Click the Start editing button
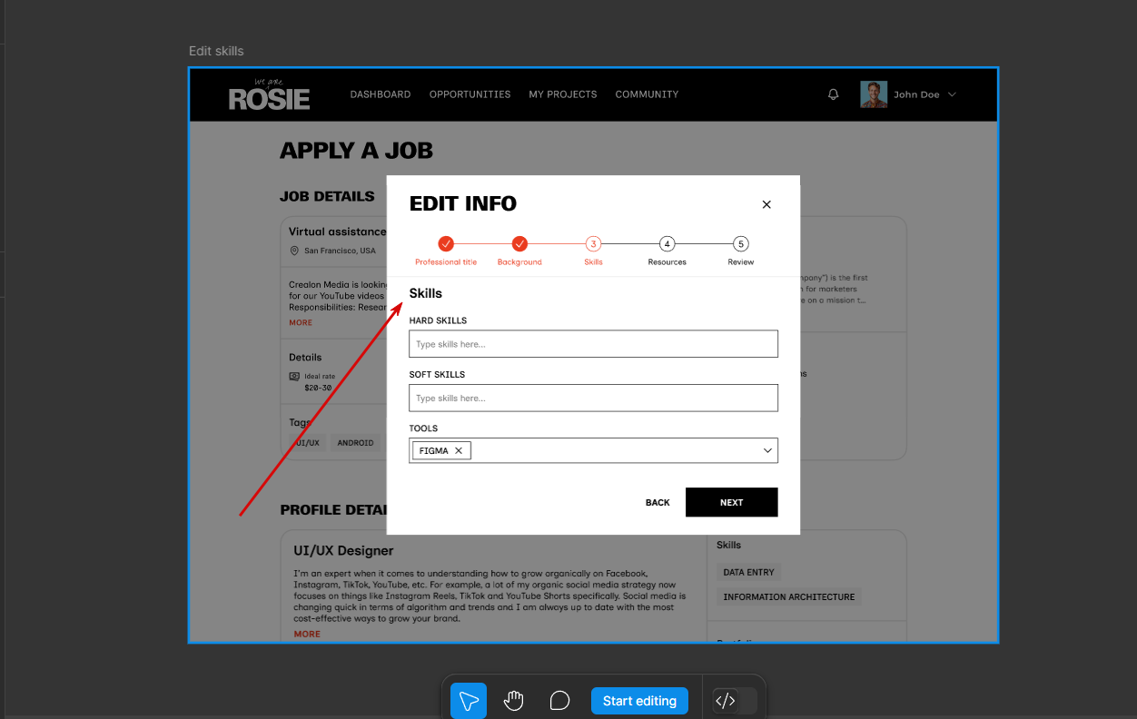This screenshot has height=719, width=1137. pyautogui.click(x=639, y=701)
